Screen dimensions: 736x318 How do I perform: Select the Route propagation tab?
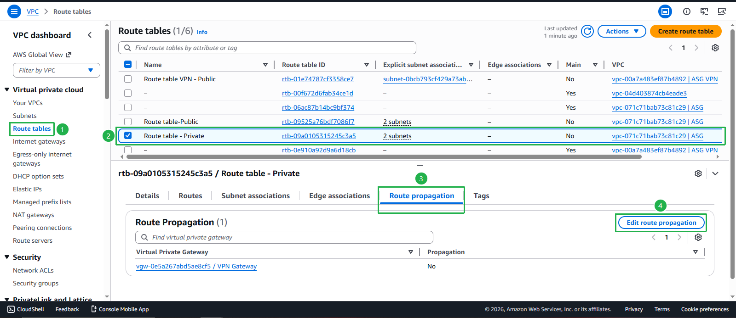click(x=422, y=195)
